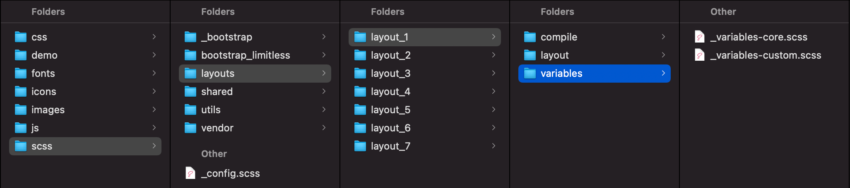Select the shared folder
This screenshot has height=188, width=850.
point(217,92)
